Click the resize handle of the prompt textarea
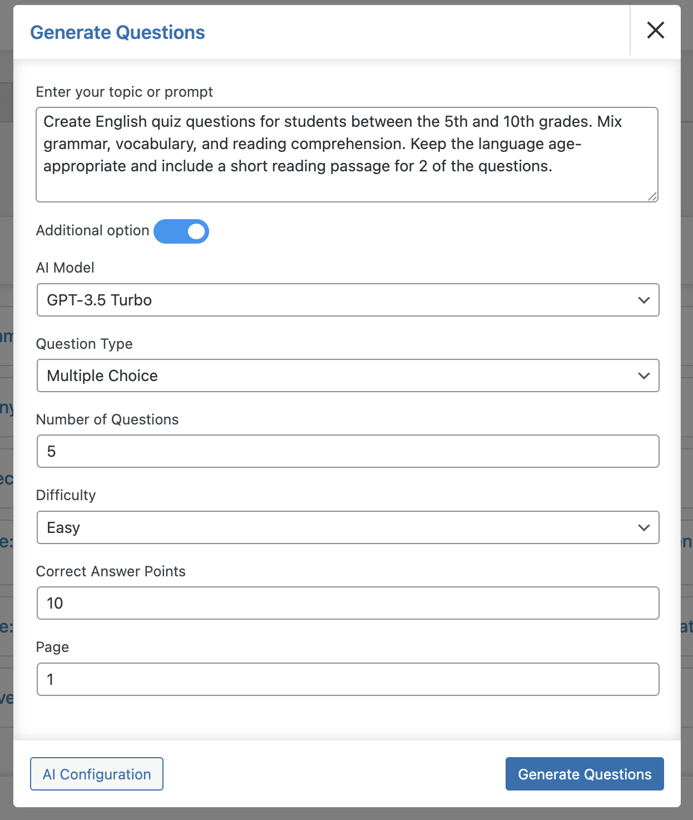This screenshot has height=820, width=693. coord(652,196)
